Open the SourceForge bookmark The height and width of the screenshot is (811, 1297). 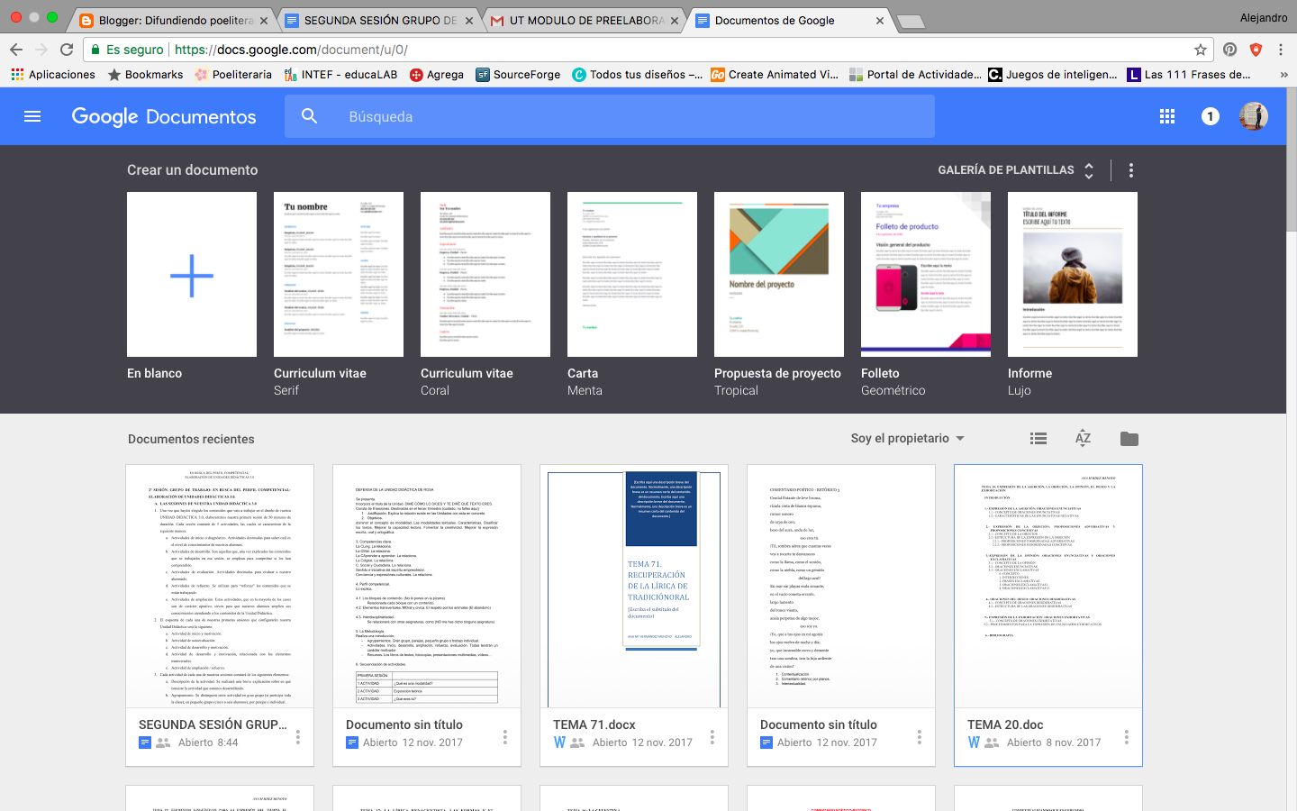click(519, 75)
